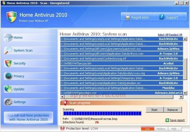Click the Update globe arrow icon
The width and height of the screenshot is (190, 132).
(x=8, y=89)
